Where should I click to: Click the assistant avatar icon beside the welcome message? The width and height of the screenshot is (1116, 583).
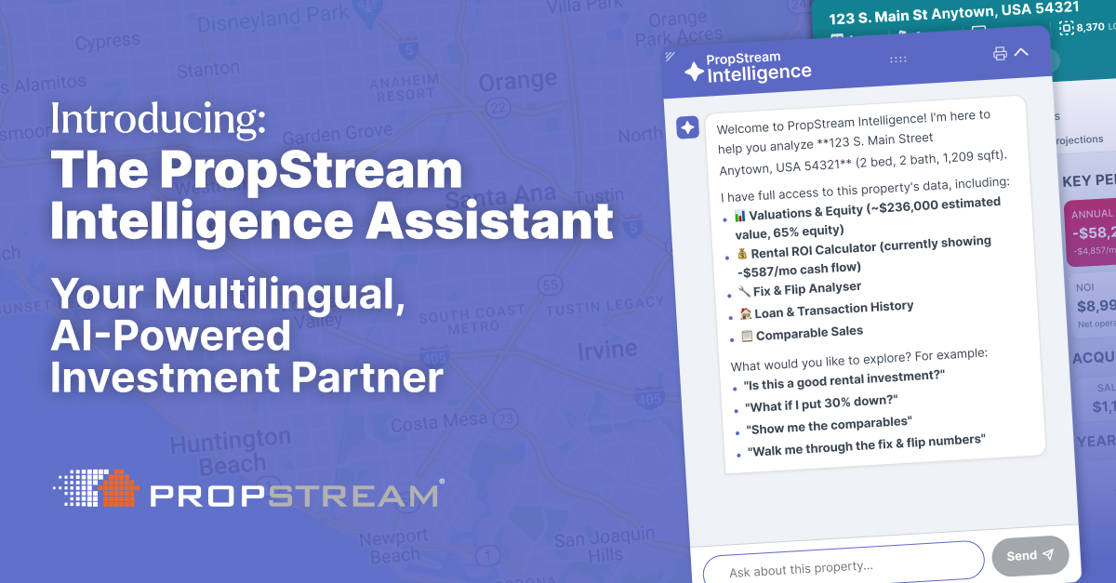pyautogui.click(x=687, y=128)
